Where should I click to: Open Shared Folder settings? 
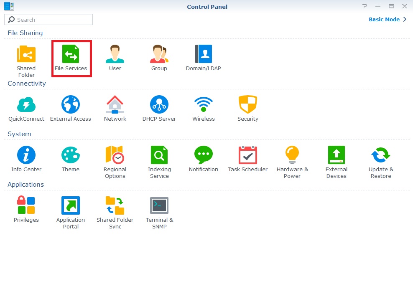point(26,54)
